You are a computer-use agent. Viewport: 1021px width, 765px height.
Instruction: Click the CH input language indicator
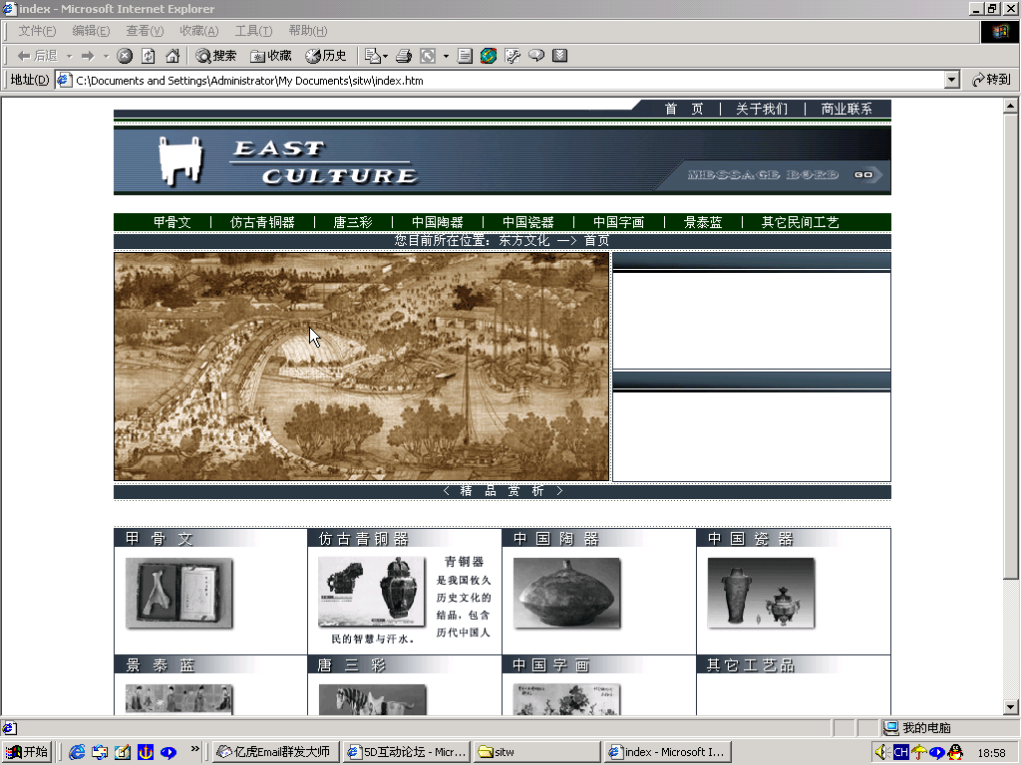tap(900, 752)
